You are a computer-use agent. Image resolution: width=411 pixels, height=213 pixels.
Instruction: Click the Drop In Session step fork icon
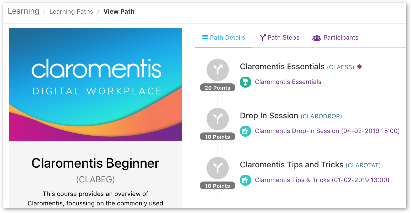click(218, 119)
